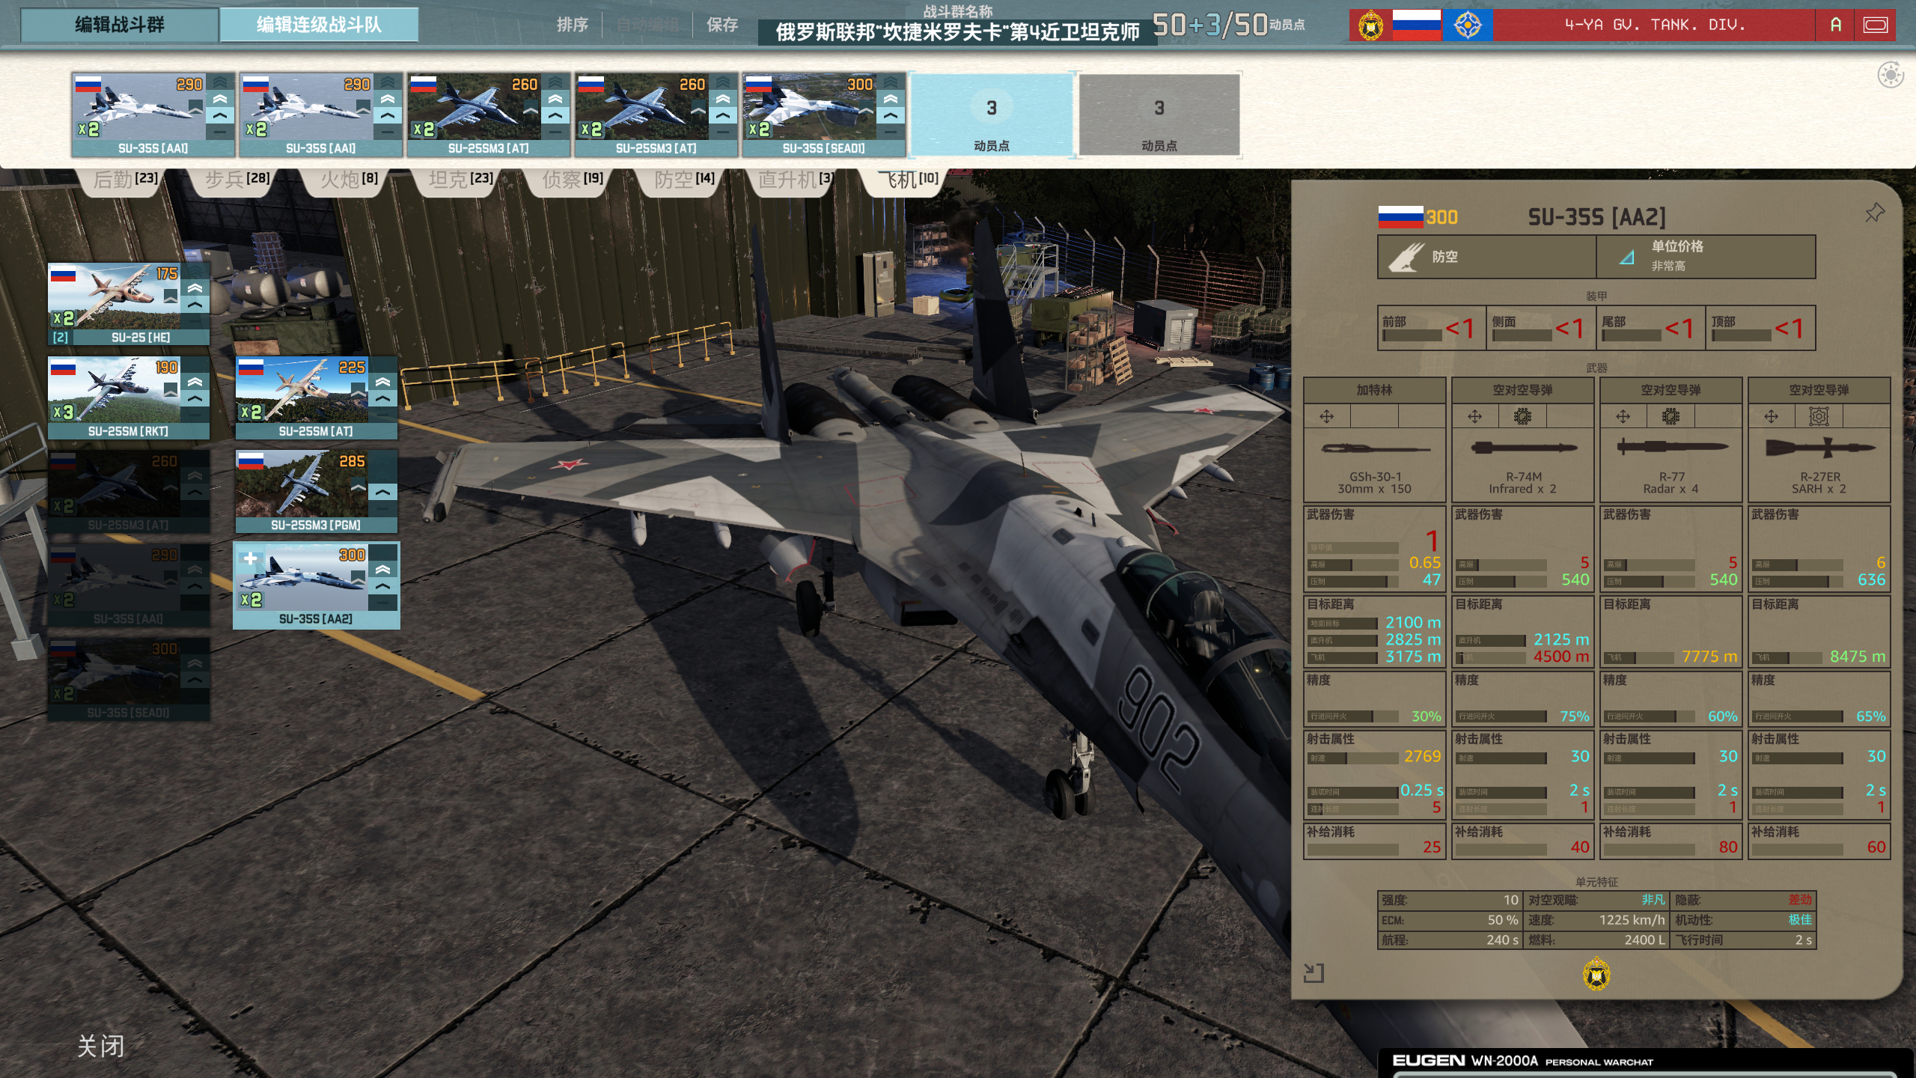The height and width of the screenshot is (1078, 1916).
Task: Select single-chevron veterancy on SU-25SM [RKT]
Action: [x=195, y=398]
